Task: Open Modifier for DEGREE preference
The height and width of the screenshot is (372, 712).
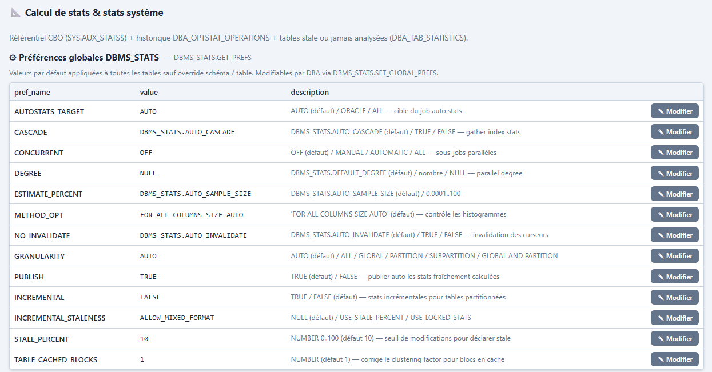Action: click(x=674, y=173)
